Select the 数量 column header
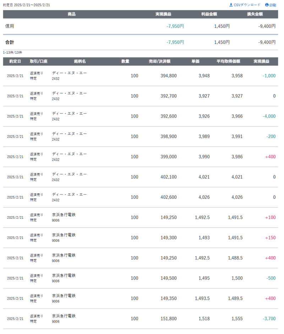This screenshot has width=284, height=334. (x=125, y=62)
